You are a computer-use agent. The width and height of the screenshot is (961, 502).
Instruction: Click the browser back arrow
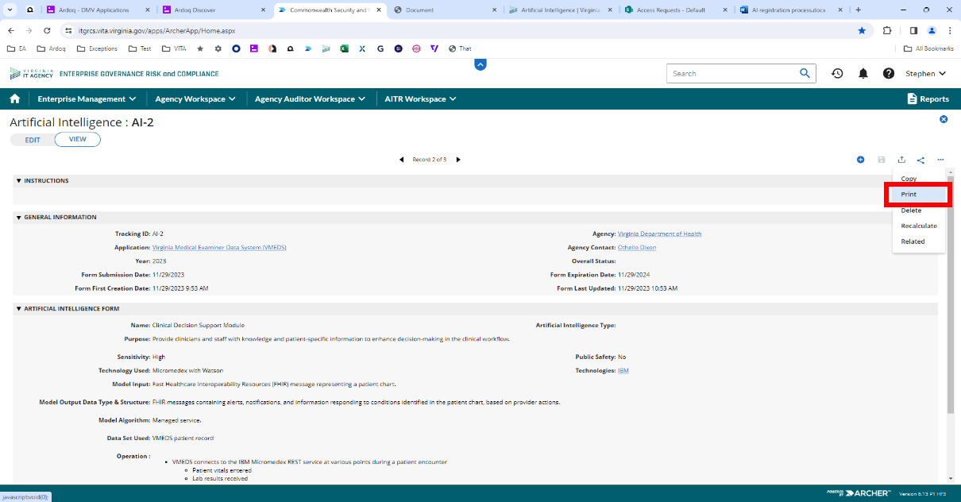coord(11,30)
